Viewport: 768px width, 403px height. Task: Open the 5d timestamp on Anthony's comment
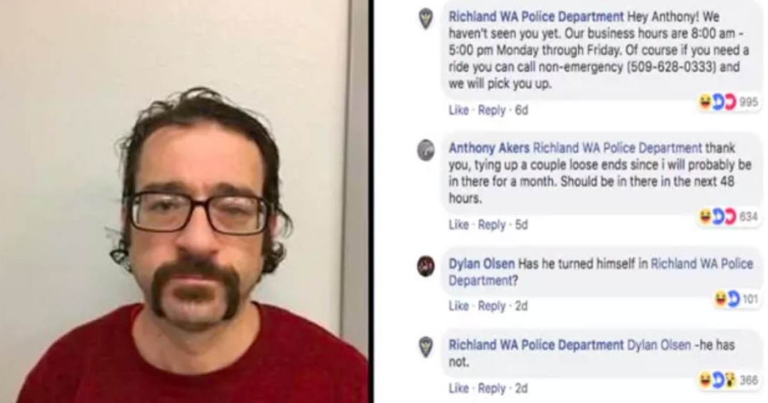522,225
